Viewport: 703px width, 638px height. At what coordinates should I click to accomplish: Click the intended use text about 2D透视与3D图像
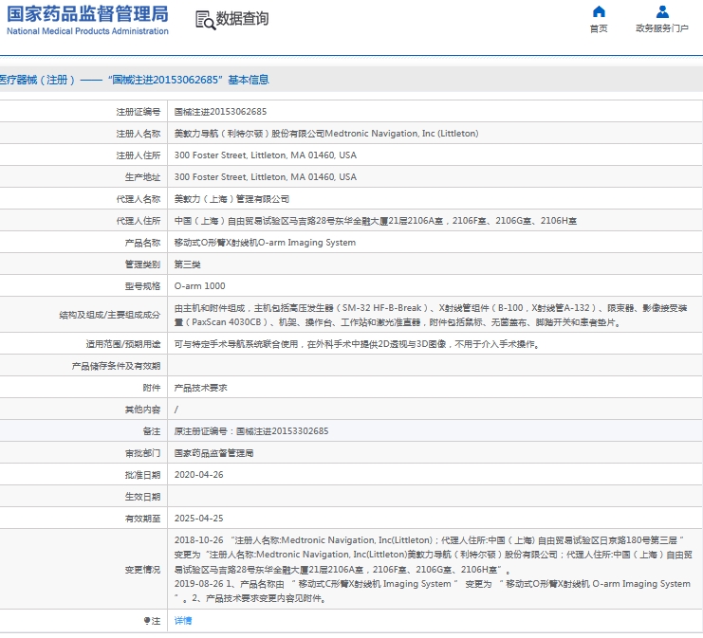[357, 344]
